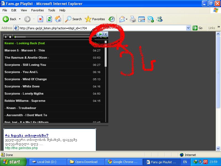Show browsing History from the toolbar icon
The width and height of the screenshot is (221, 166).
point(112,19)
